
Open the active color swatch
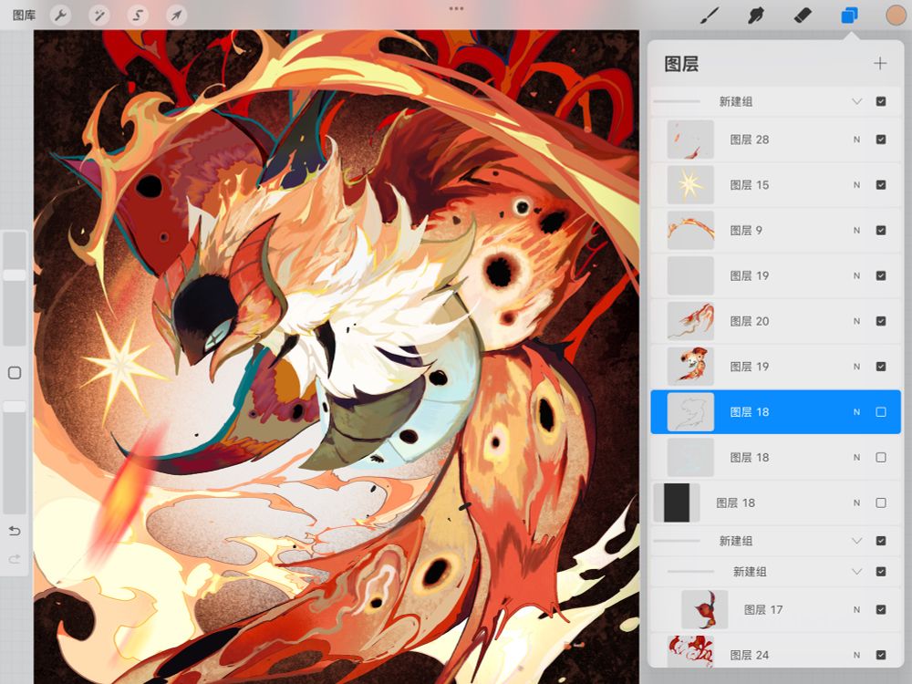tap(896, 16)
